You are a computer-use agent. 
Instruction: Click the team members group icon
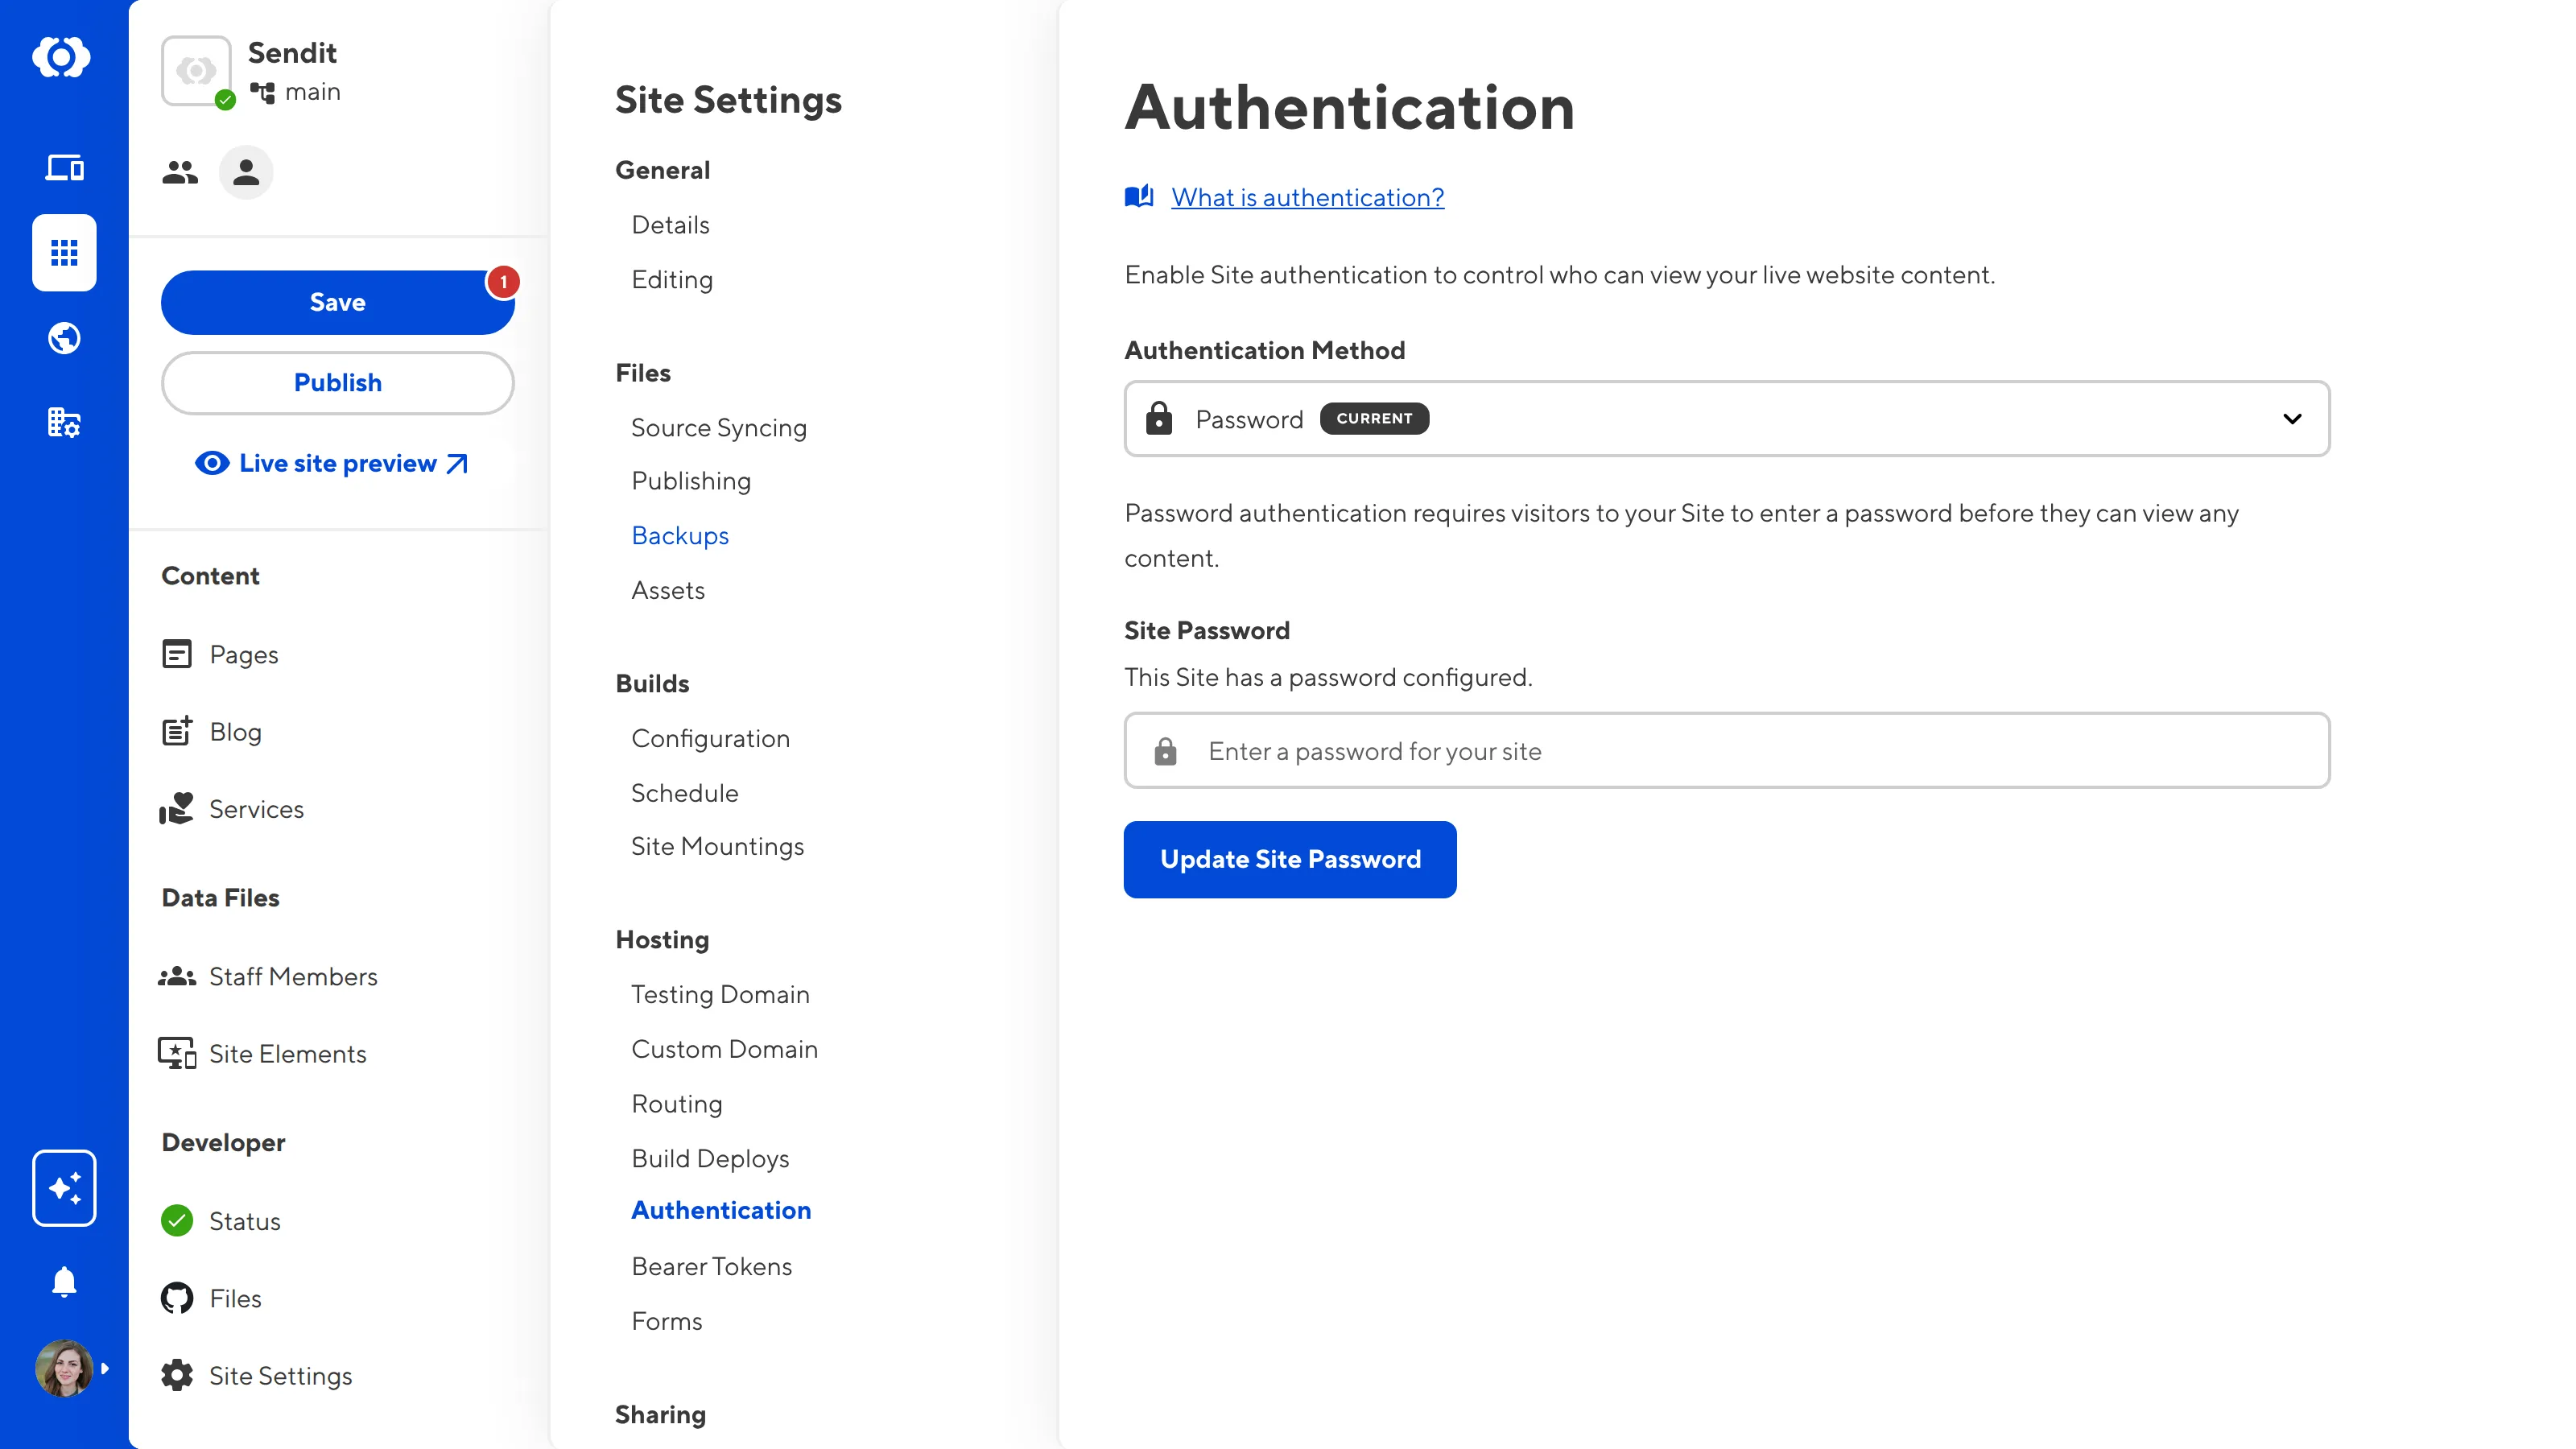coord(180,173)
